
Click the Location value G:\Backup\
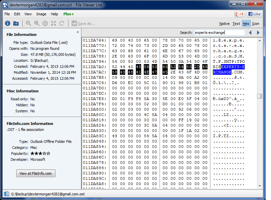point(40,60)
